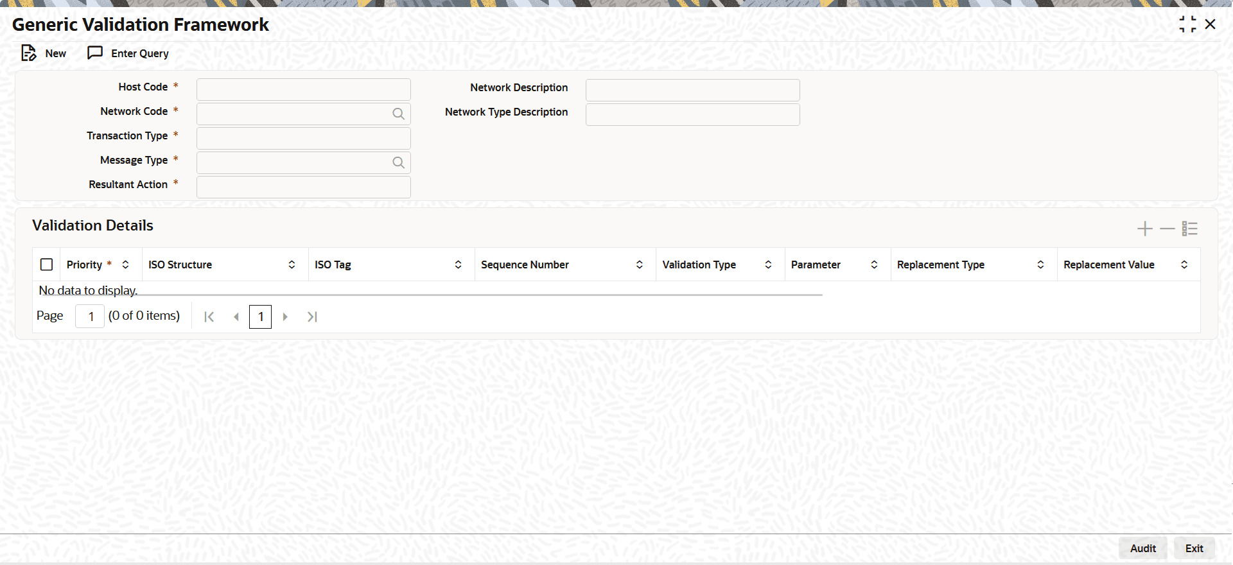Screen dimensions: 1233x565
Task: Click the 'No data to display.' text
Action: click(x=88, y=290)
